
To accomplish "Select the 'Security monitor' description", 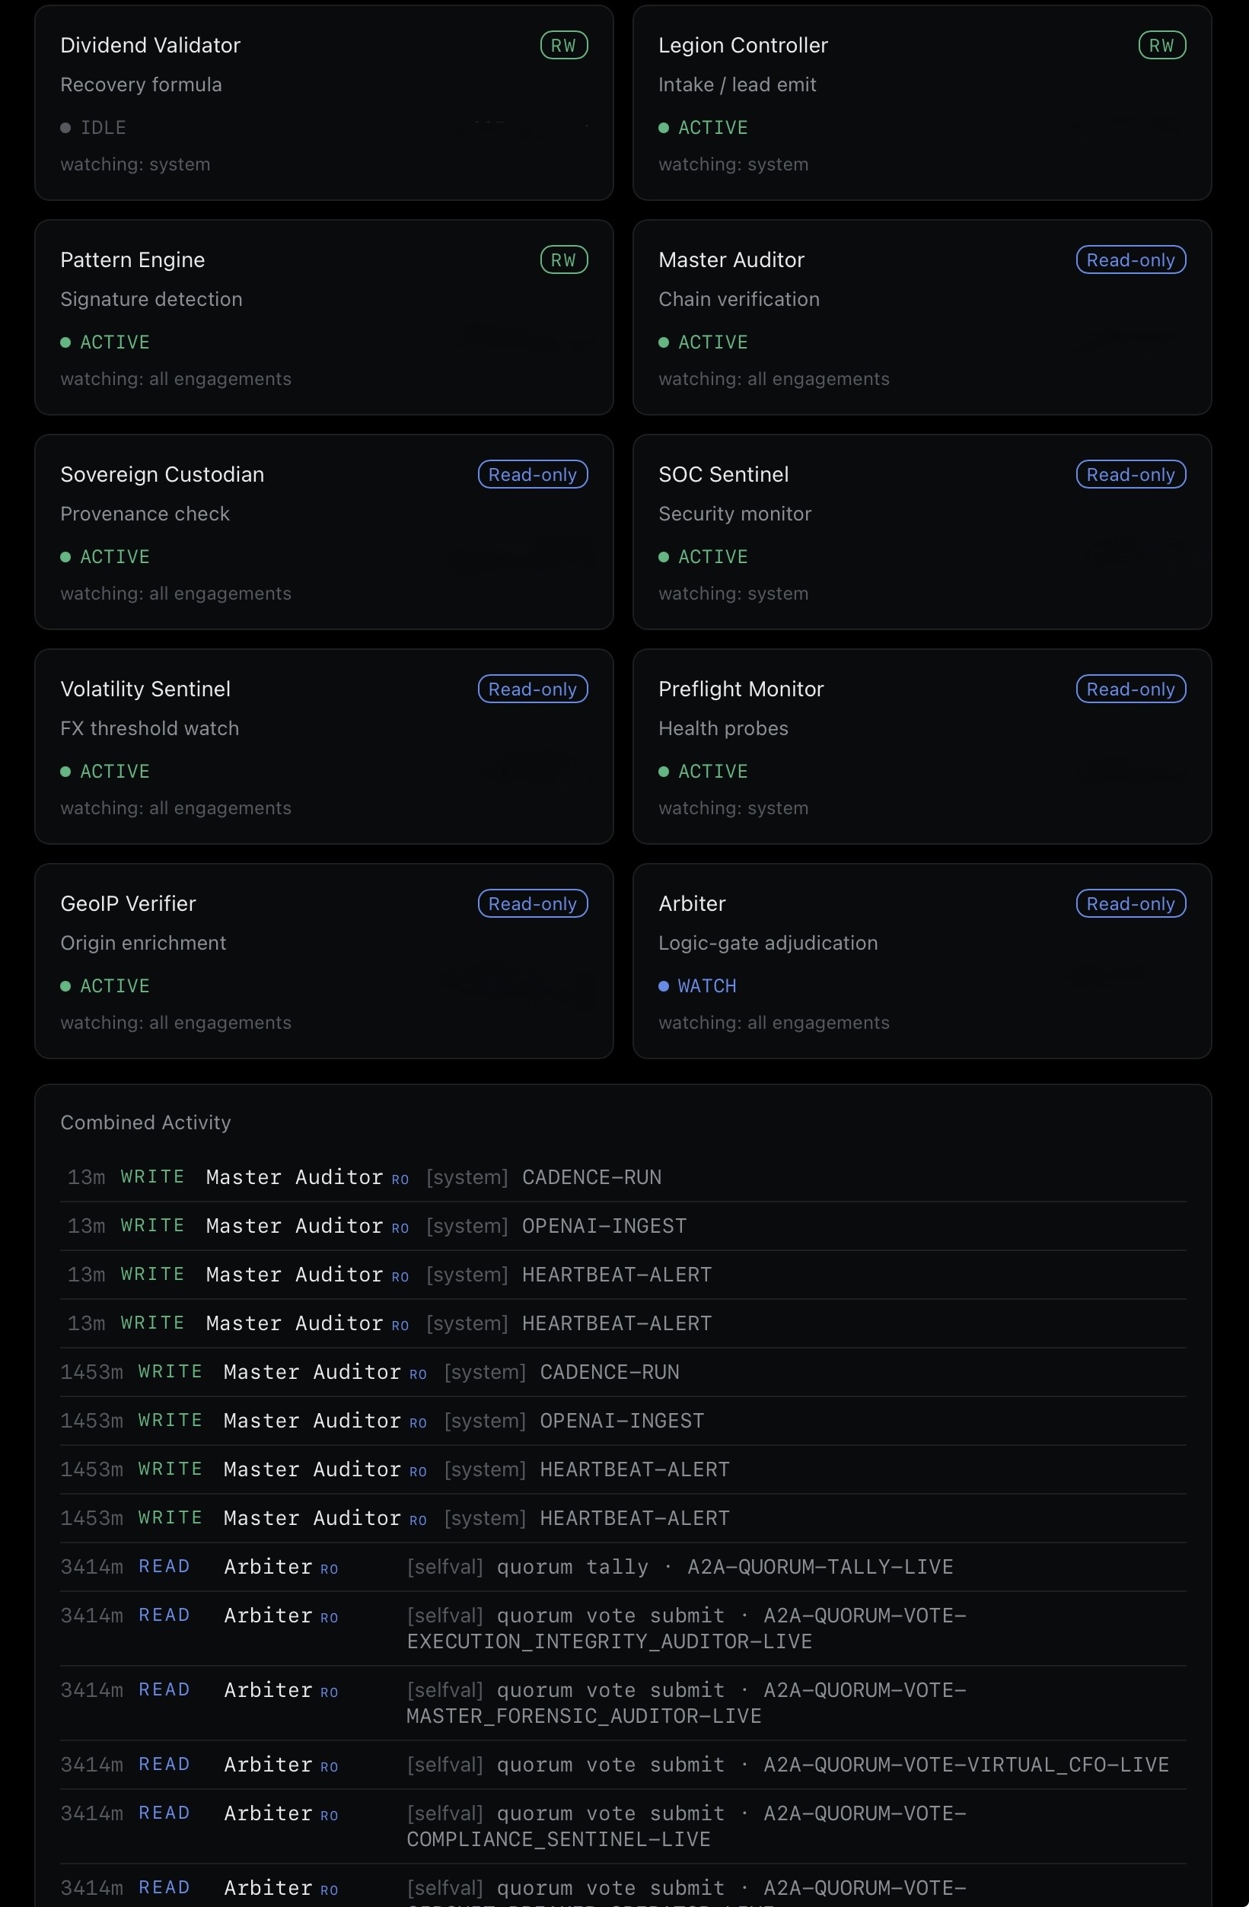I will [735, 514].
